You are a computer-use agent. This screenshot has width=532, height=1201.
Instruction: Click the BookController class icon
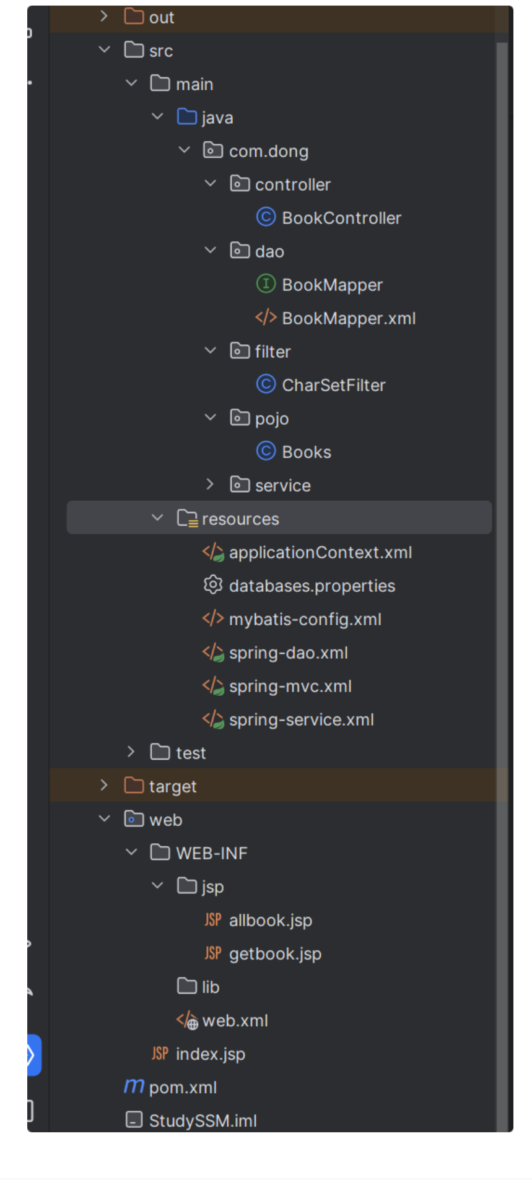point(266,217)
